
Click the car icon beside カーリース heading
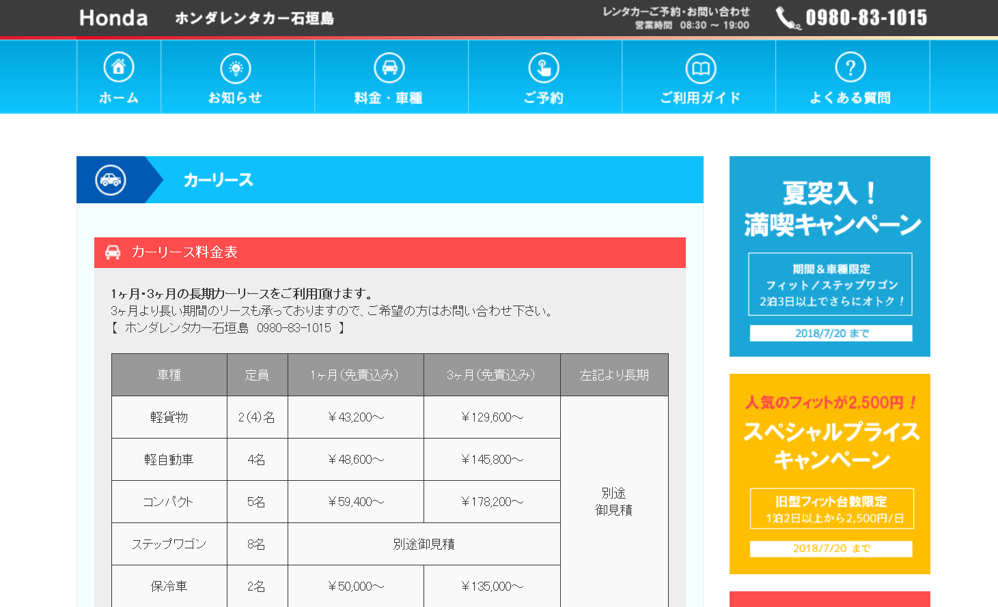[111, 180]
